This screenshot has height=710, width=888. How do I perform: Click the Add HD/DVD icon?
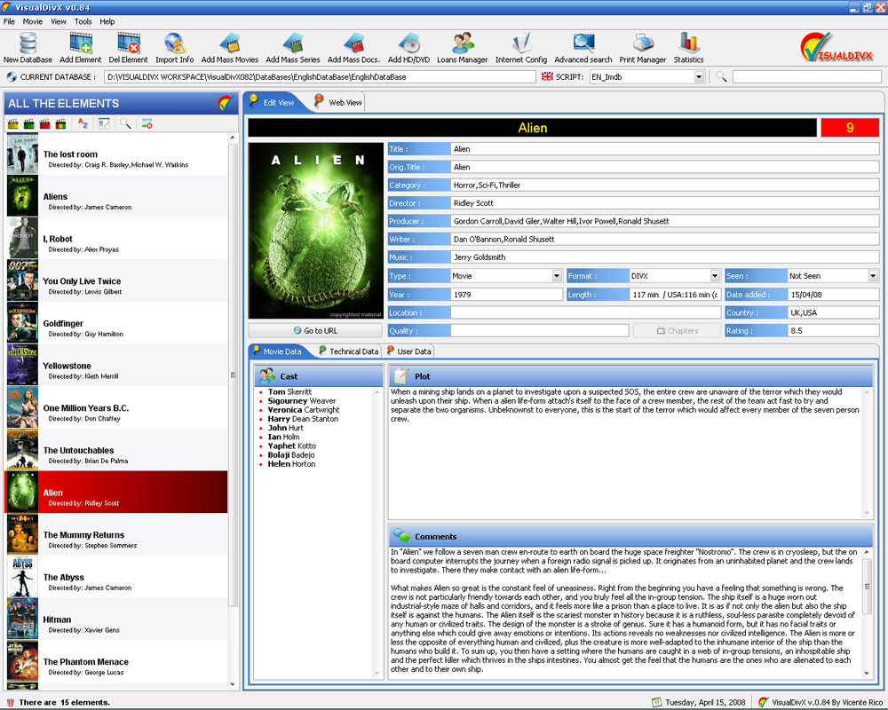coord(408,48)
